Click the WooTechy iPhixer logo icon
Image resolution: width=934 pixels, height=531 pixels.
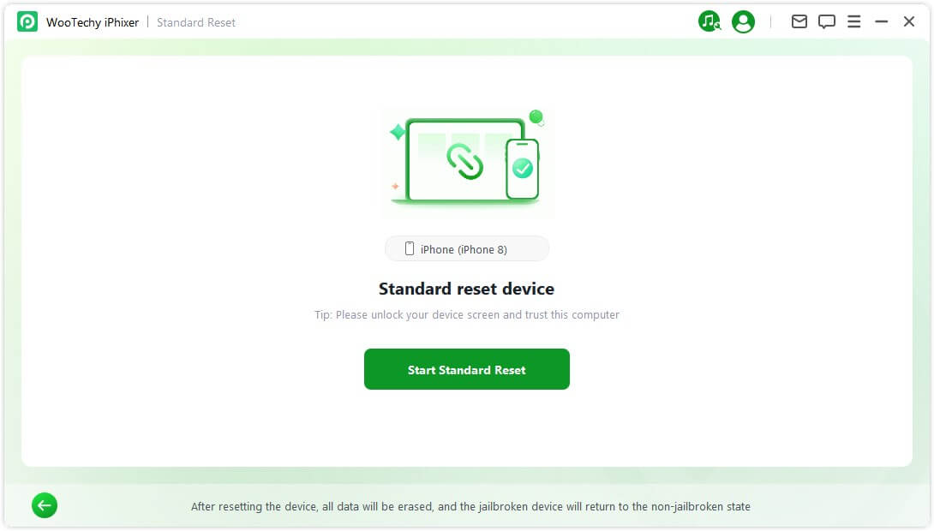[x=28, y=21]
